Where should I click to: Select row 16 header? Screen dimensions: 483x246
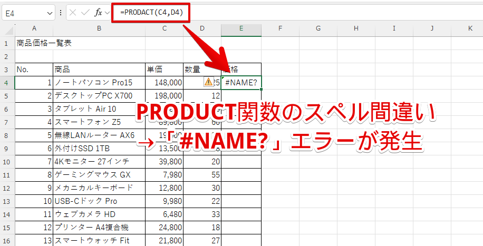pyautogui.click(x=7, y=240)
